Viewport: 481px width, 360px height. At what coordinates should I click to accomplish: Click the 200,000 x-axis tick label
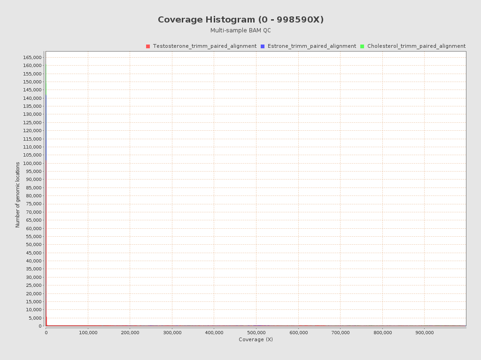(130, 333)
